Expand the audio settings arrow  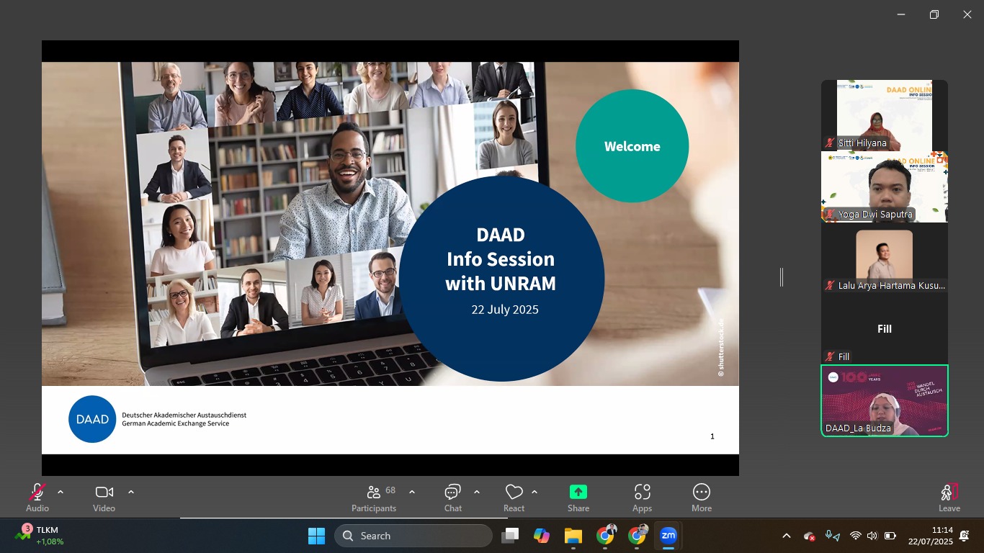click(x=61, y=492)
